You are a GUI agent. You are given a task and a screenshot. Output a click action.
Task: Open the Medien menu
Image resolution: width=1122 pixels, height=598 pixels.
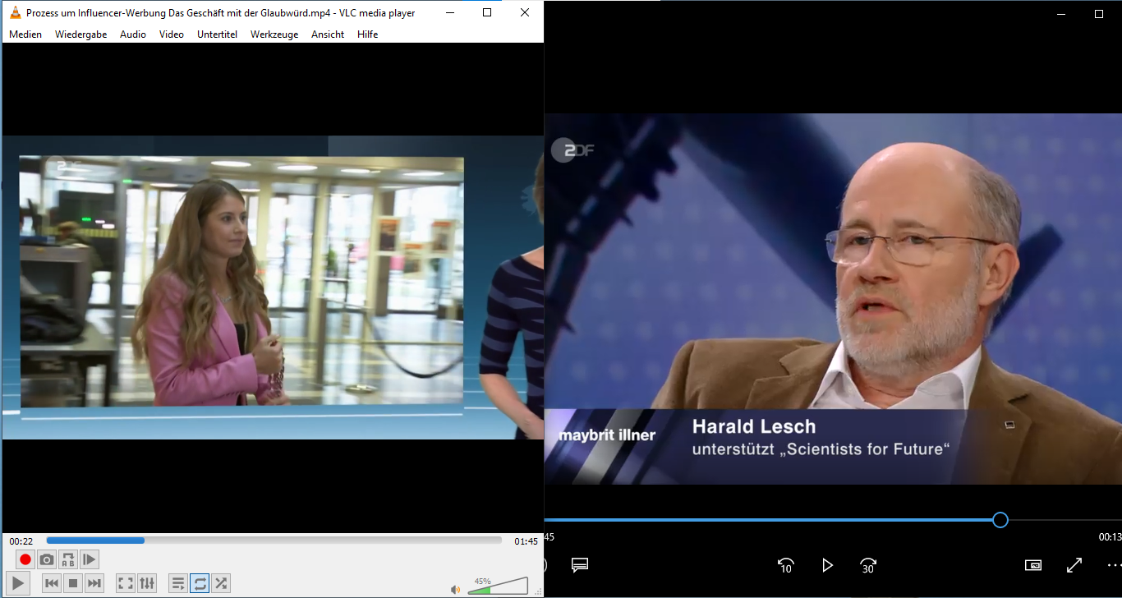(25, 34)
